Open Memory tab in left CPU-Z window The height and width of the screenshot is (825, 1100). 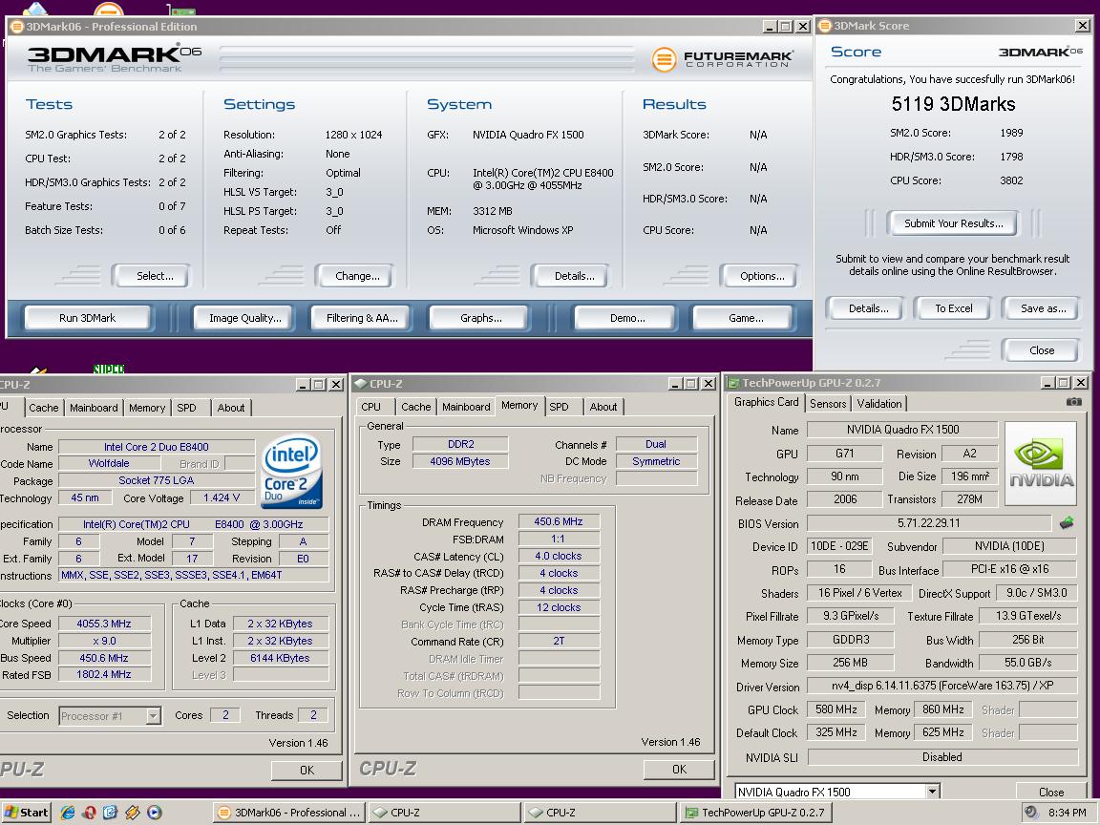click(147, 408)
